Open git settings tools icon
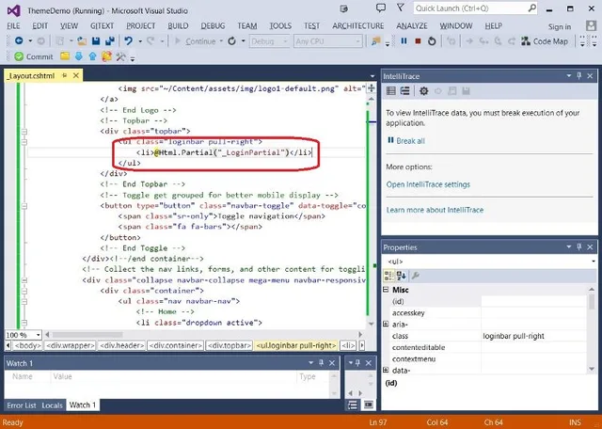This screenshot has width=602, height=429. [x=120, y=56]
